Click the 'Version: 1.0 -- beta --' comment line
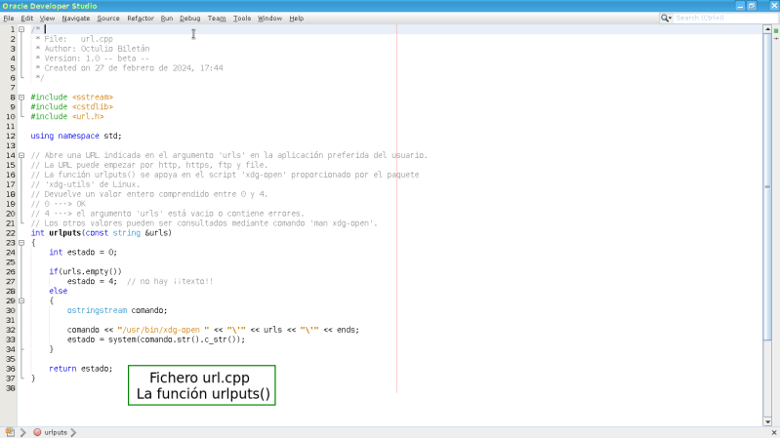The height and width of the screenshot is (438, 780). coord(93,59)
